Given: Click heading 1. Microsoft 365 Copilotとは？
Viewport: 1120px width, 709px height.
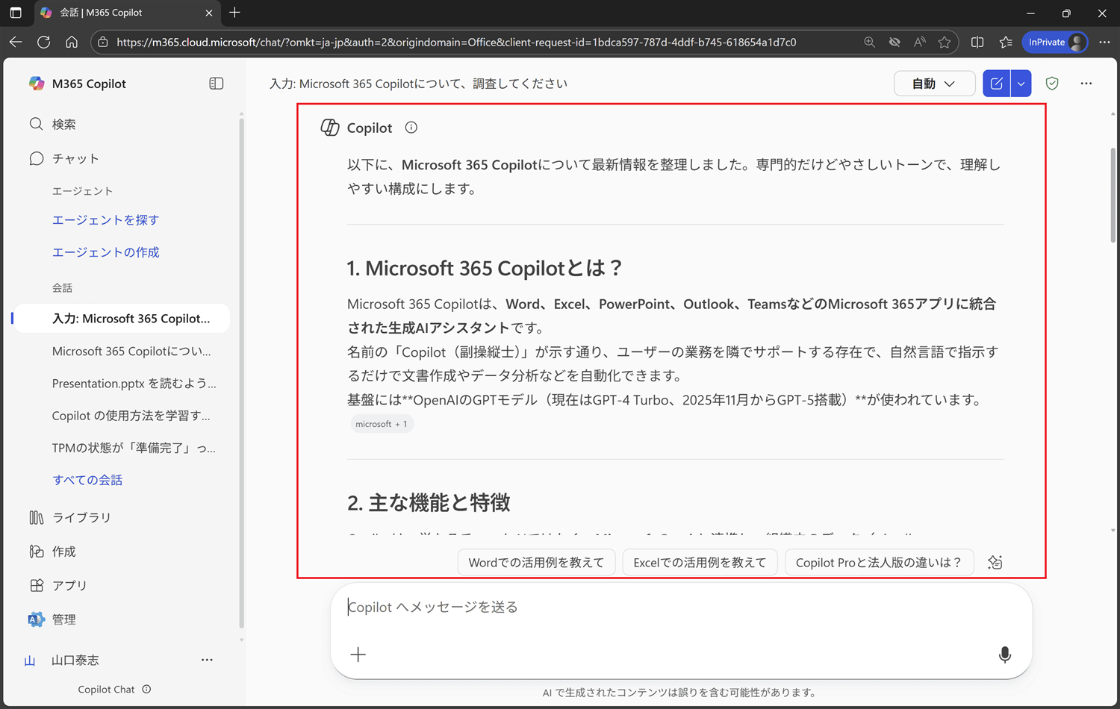Looking at the screenshot, I should tap(484, 268).
